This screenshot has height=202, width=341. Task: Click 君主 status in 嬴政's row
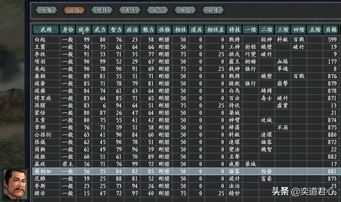[68, 164]
